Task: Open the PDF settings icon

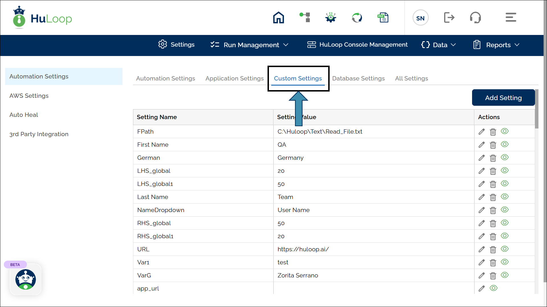Action: pos(383,18)
